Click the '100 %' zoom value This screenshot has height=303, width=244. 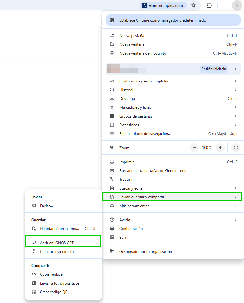tap(207, 148)
